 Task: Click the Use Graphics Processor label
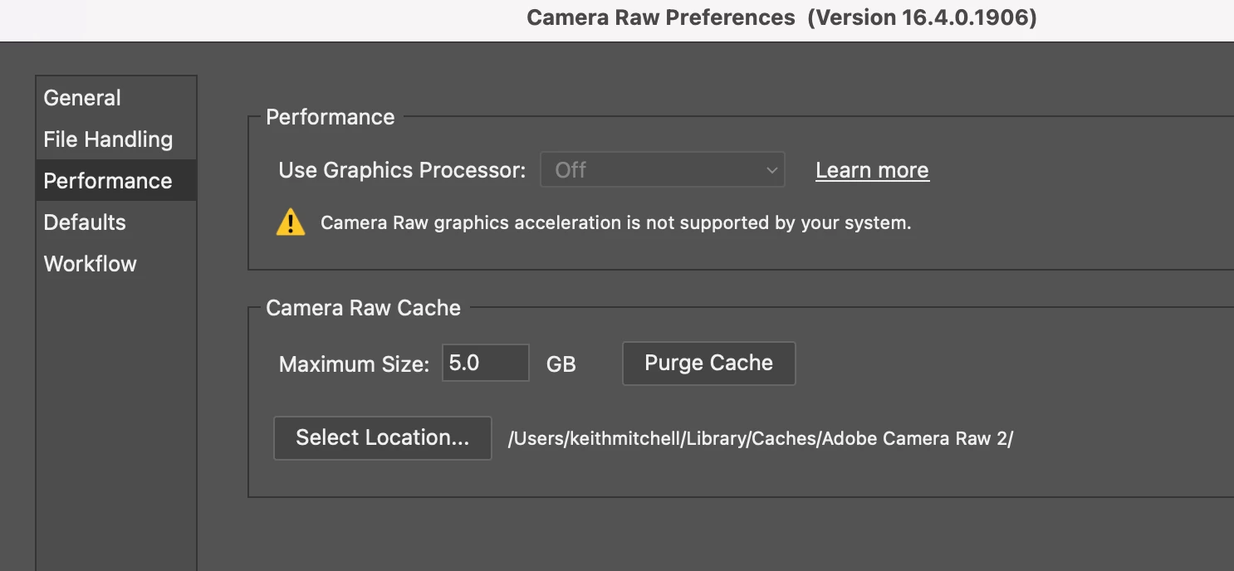click(x=402, y=170)
